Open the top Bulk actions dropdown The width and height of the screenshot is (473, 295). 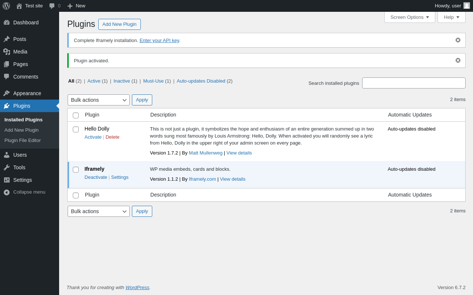(98, 100)
